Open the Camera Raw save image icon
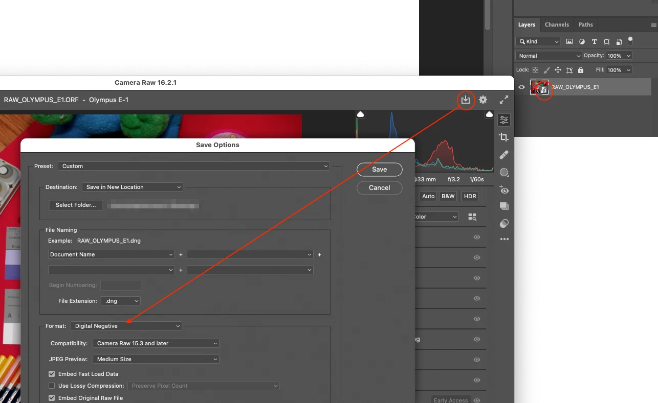 465,100
